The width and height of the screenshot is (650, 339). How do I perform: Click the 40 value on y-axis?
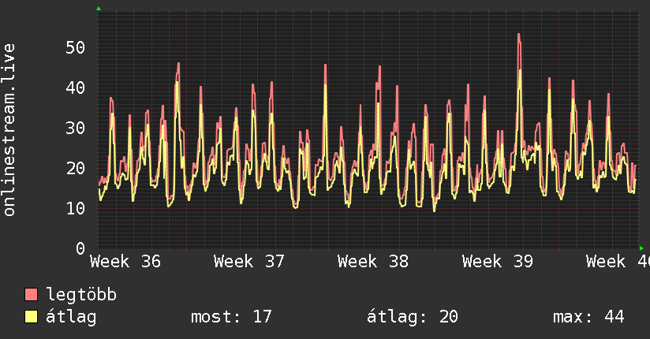(76, 88)
